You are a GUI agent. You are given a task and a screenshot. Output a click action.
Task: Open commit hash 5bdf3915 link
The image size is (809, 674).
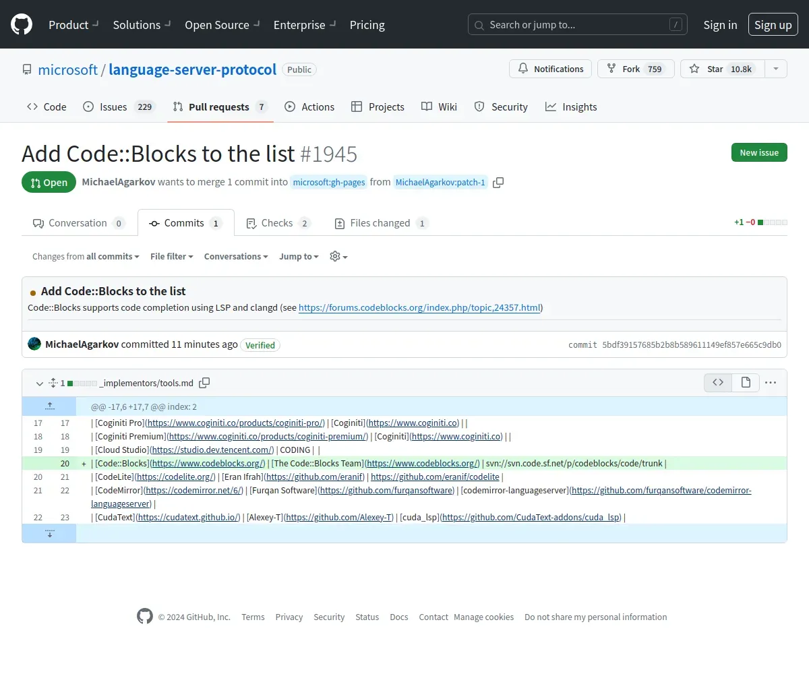click(x=692, y=345)
